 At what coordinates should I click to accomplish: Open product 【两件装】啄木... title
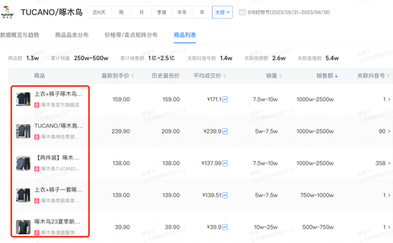[58, 158]
